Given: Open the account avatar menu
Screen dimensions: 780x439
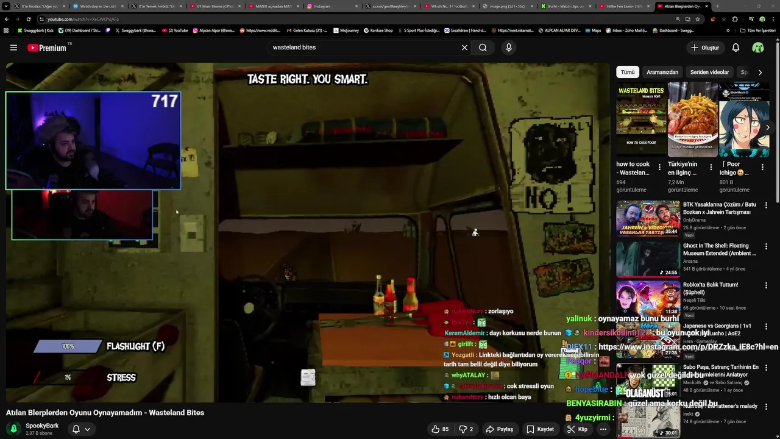Looking at the screenshot, I should pyautogui.click(x=758, y=48).
